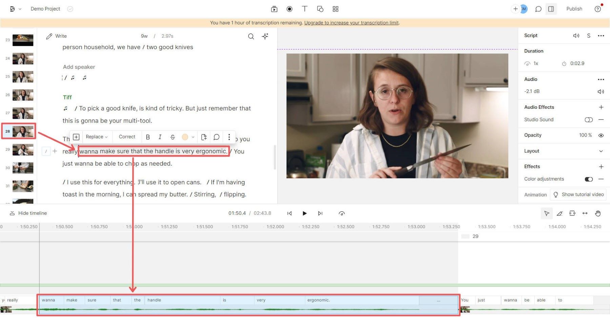Select the razor trim tool
Screen dimensions: 610x318
pyautogui.click(x=560, y=213)
